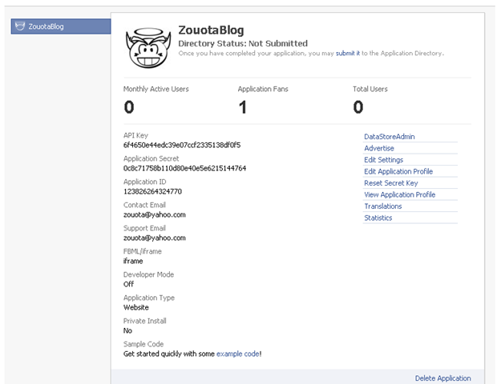The image size is (501, 384).
Task: Open the Statistics link
Action: [378, 218]
